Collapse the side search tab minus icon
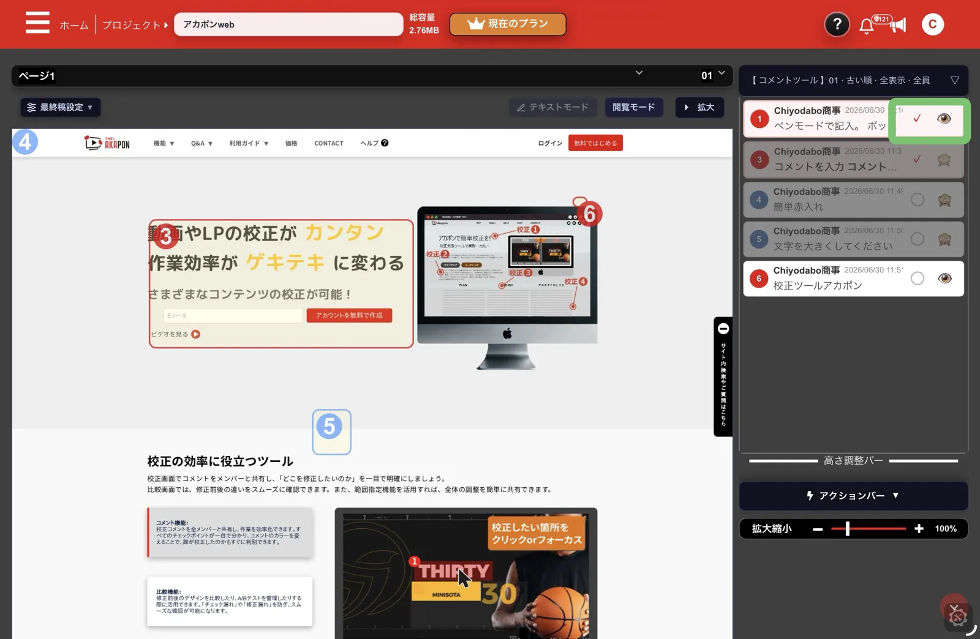 723,329
